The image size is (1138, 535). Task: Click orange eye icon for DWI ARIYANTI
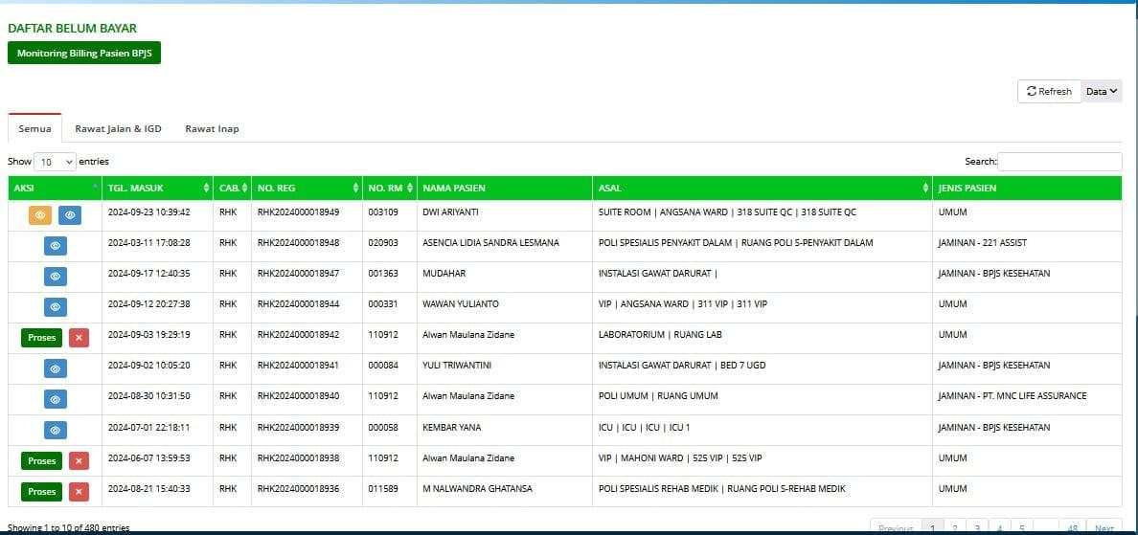point(40,215)
